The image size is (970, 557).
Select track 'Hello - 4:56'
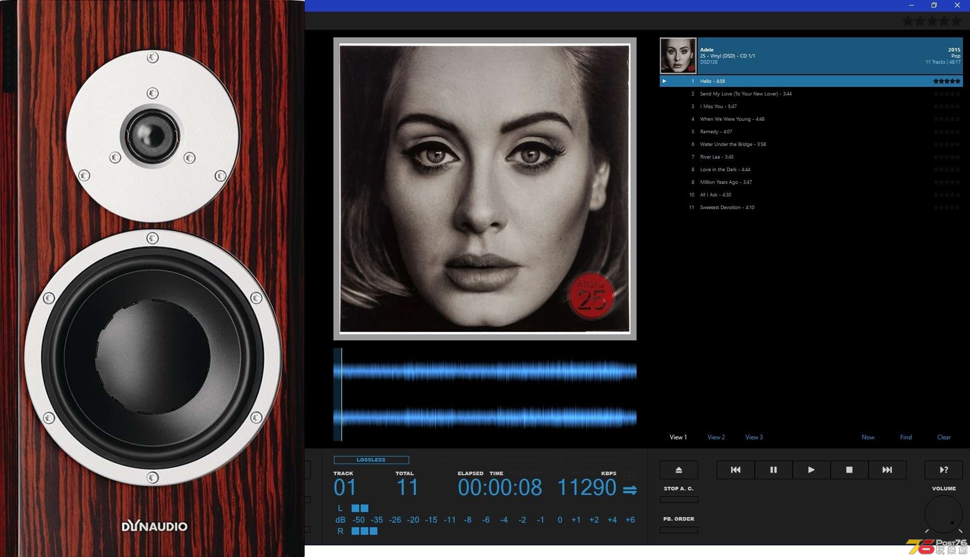[811, 81]
